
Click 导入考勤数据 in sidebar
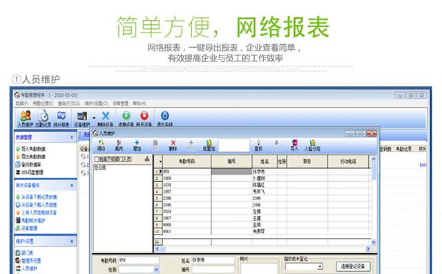33,149
